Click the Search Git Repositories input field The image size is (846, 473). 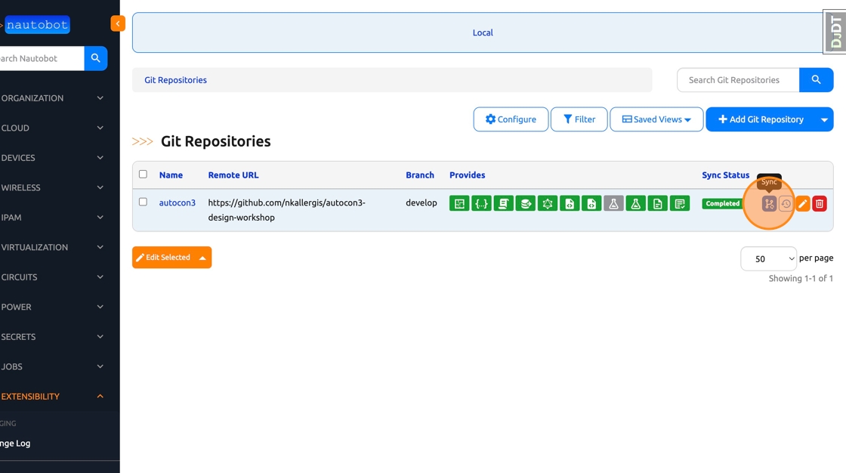click(x=738, y=80)
